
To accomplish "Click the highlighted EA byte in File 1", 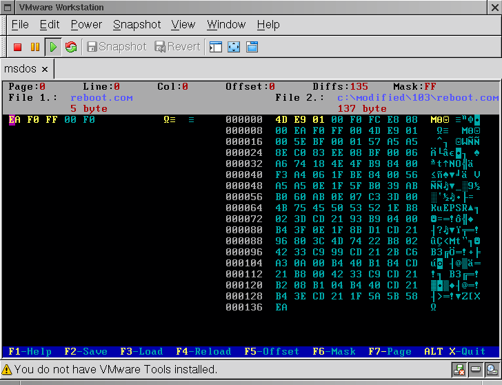I will (x=14, y=119).
